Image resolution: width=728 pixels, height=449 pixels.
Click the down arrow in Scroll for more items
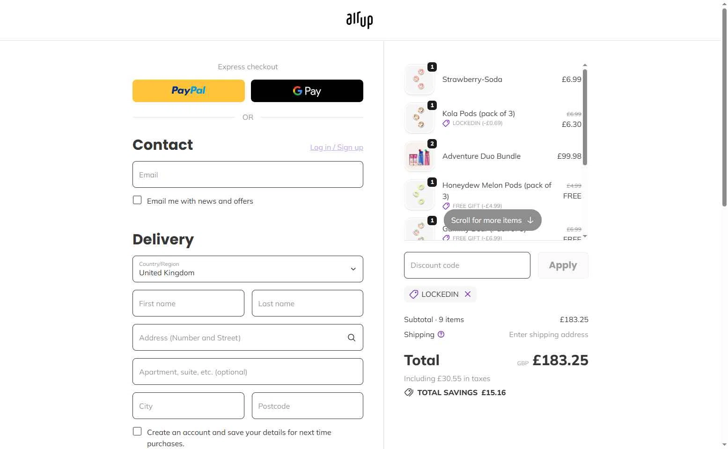[530, 221]
